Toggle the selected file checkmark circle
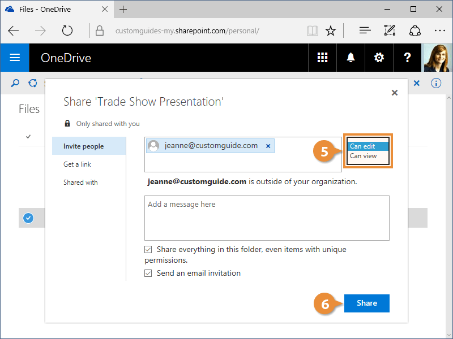The image size is (453, 339). point(28,218)
